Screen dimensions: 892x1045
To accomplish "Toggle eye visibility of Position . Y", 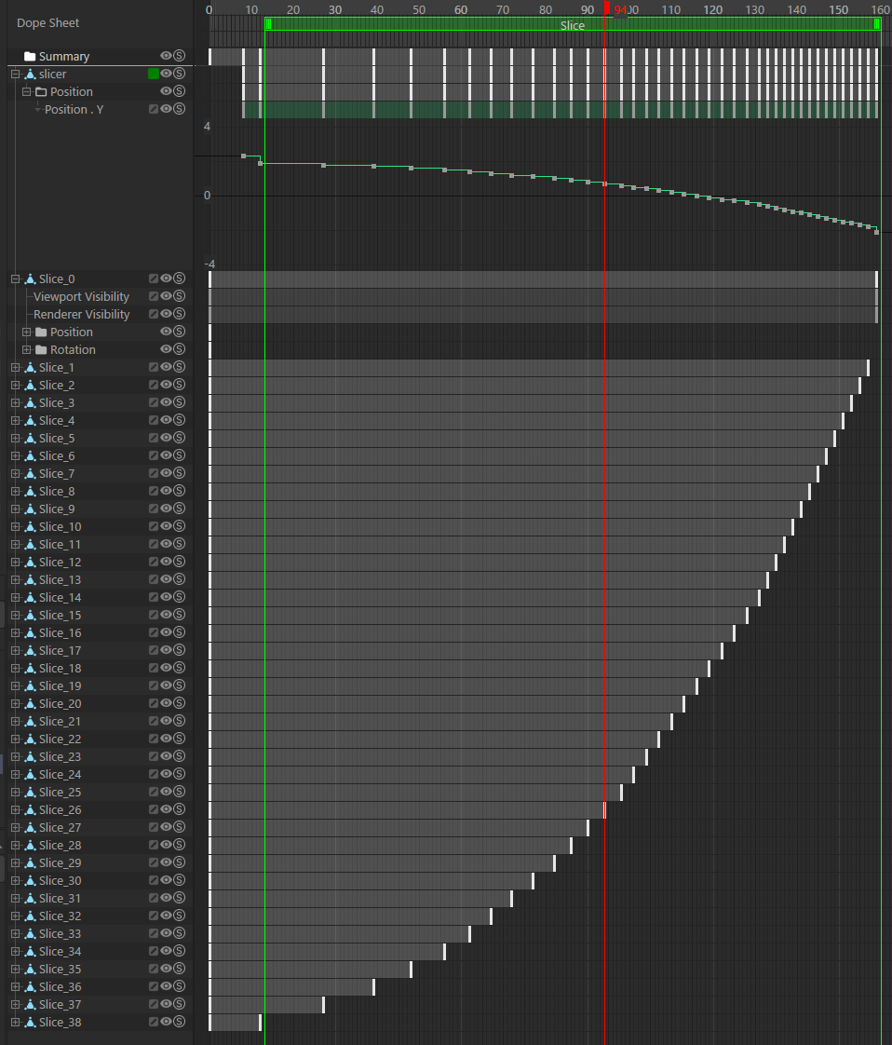I will point(166,109).
